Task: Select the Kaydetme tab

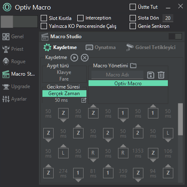Action: point(60,47)
